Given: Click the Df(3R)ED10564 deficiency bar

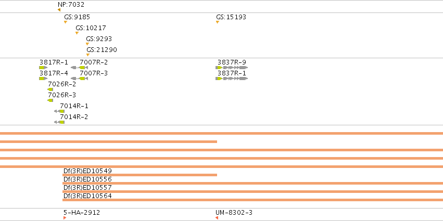Looking at the screenshot, I should [x=252, y=200].
